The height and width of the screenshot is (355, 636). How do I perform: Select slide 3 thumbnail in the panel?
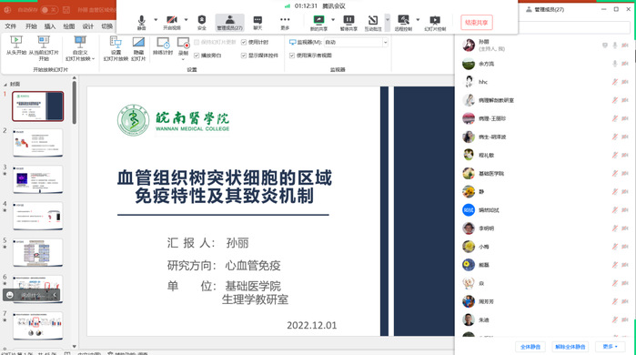pos(37,179)
